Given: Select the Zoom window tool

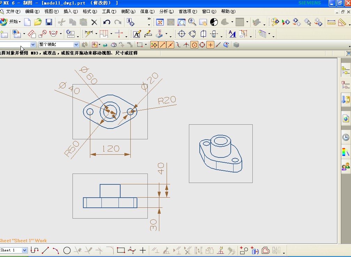Looking at the screenshot, I should [x=181, y=22].
